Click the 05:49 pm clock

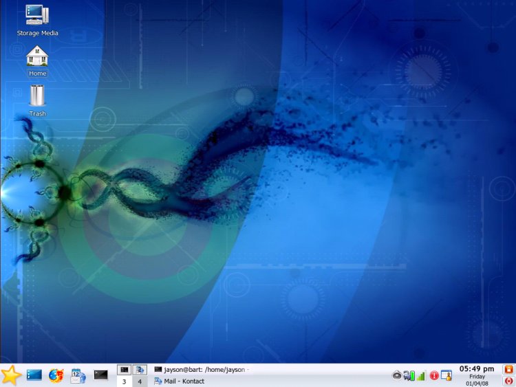tap(477, 368)
